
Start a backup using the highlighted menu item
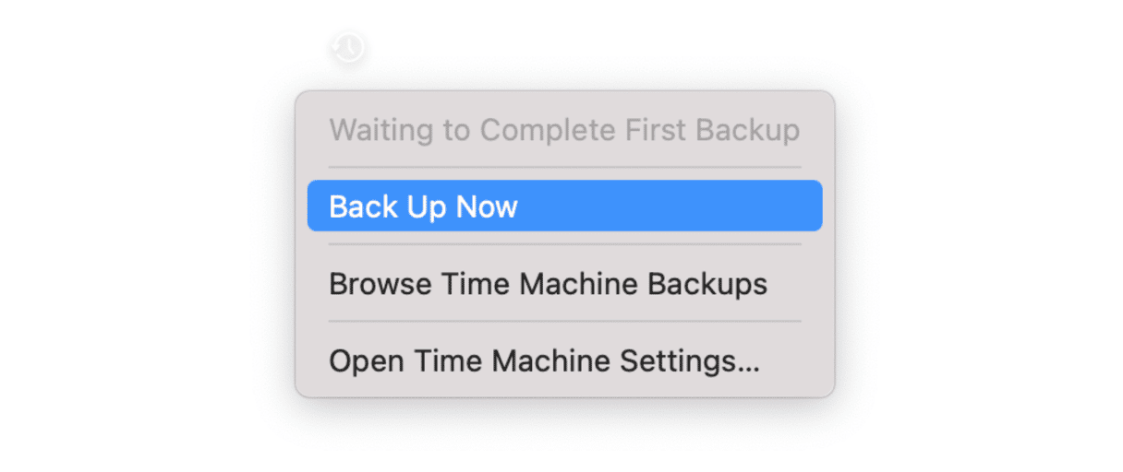point(564,206)
